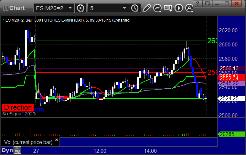Expand the interval 5 dropdown

[124, 8]
